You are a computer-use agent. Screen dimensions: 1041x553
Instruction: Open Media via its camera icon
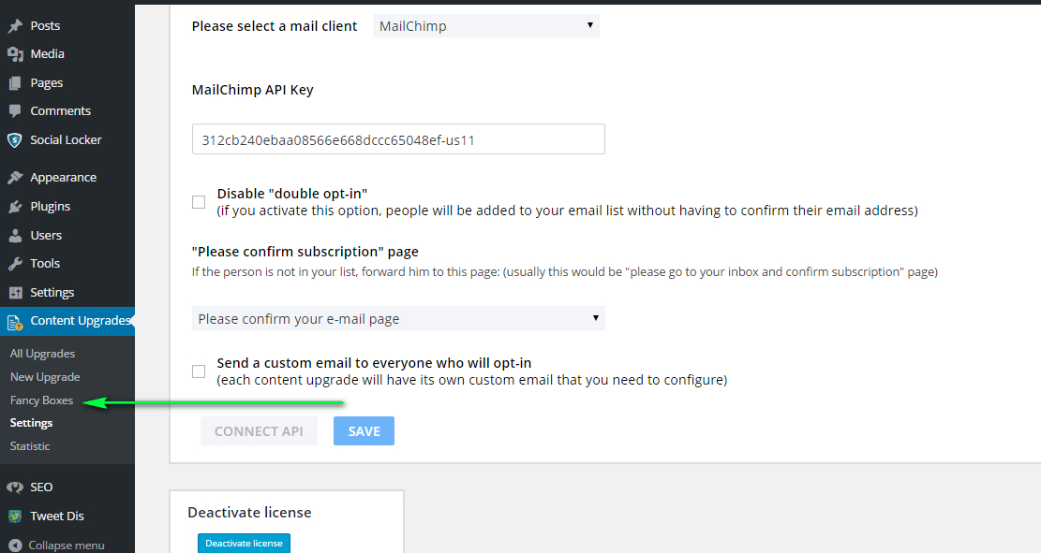coord(15,54)
